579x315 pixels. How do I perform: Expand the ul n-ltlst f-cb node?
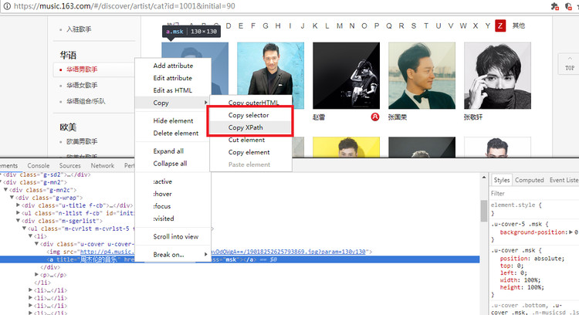pos(18,213)
